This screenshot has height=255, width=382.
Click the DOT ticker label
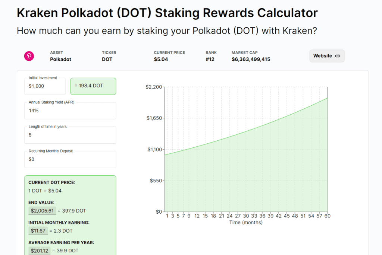coord(107,59)
